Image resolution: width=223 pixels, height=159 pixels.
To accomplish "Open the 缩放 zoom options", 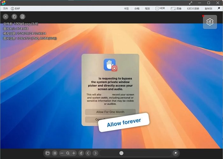I will (x=147, y=9).
